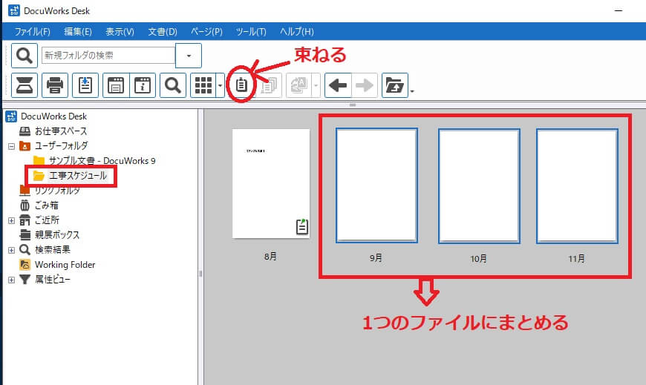
Task: Click the back arrow navigation button
Action: point(339,85)
